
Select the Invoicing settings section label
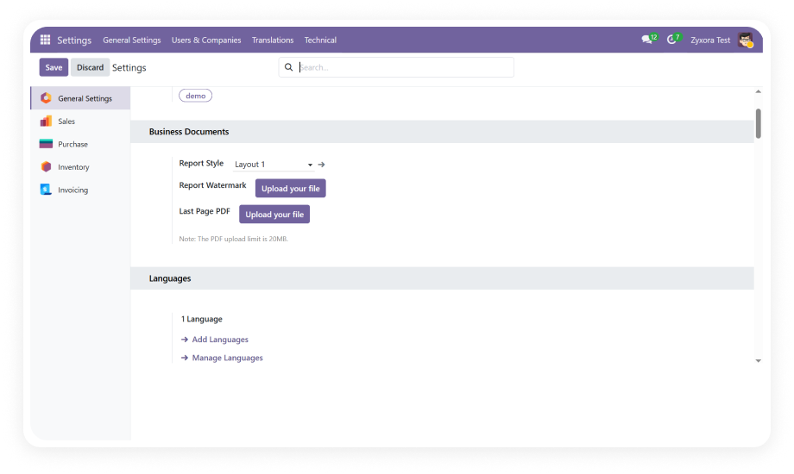pyautogui.click(x=72, y=190)
